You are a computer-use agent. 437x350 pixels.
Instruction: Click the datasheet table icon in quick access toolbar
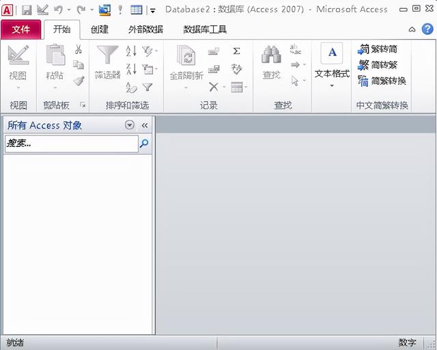[x=137, y=10]
